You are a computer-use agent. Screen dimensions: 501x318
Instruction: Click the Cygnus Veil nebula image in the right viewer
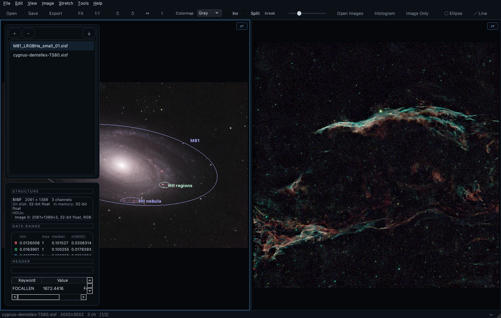376,165
